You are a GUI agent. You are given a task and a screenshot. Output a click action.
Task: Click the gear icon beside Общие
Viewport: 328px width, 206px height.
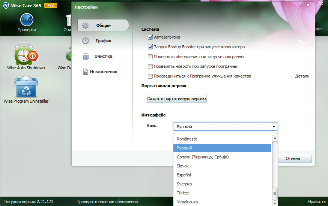(x=85, y=25)
